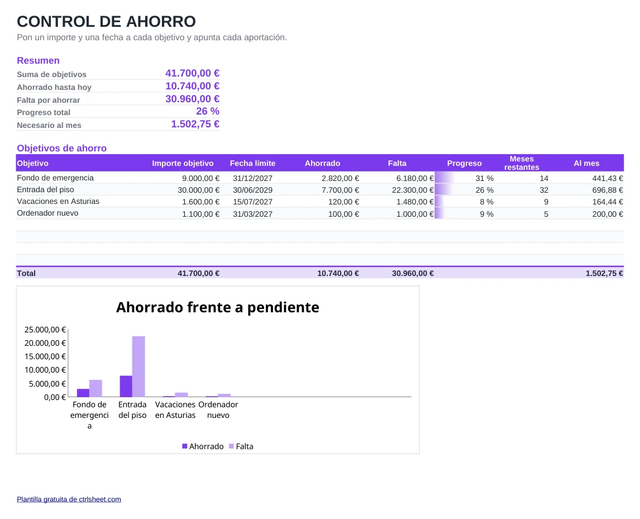
Task: Click the 6.180,00 € falta cell
Action: (x=415, y=178)
